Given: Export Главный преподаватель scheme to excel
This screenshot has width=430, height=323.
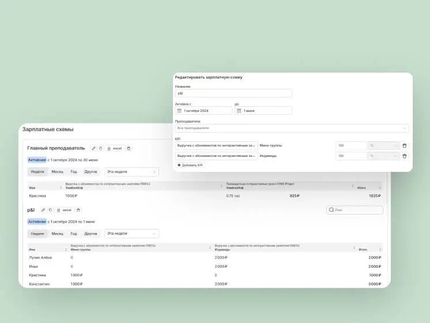Looking at the screenshot, I should point(115,148).
